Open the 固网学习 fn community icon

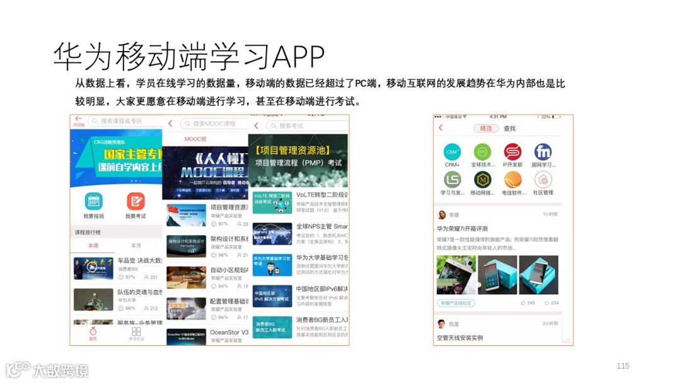(543, 152)
